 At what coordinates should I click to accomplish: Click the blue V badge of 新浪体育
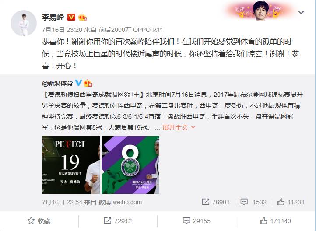[x=78, y=83]
